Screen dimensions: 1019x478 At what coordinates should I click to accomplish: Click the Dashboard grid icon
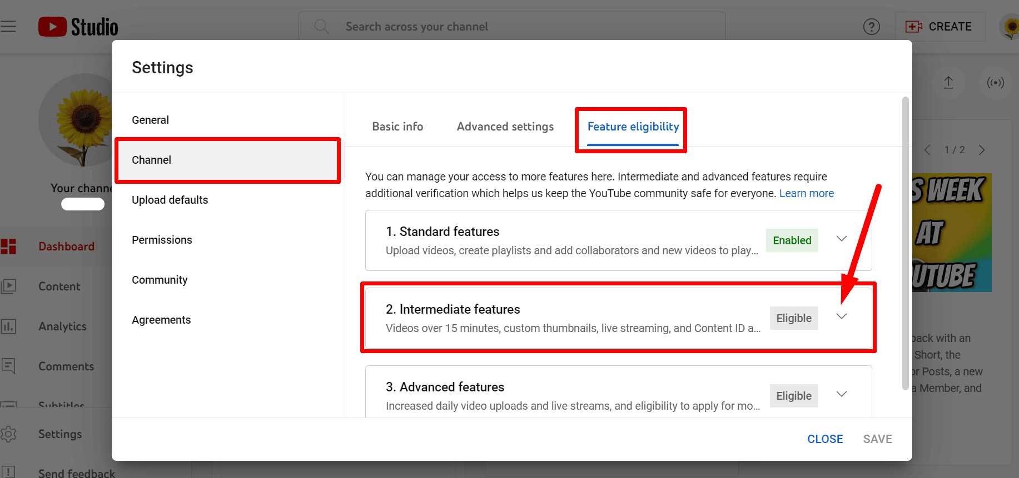(x=8, y=246)
